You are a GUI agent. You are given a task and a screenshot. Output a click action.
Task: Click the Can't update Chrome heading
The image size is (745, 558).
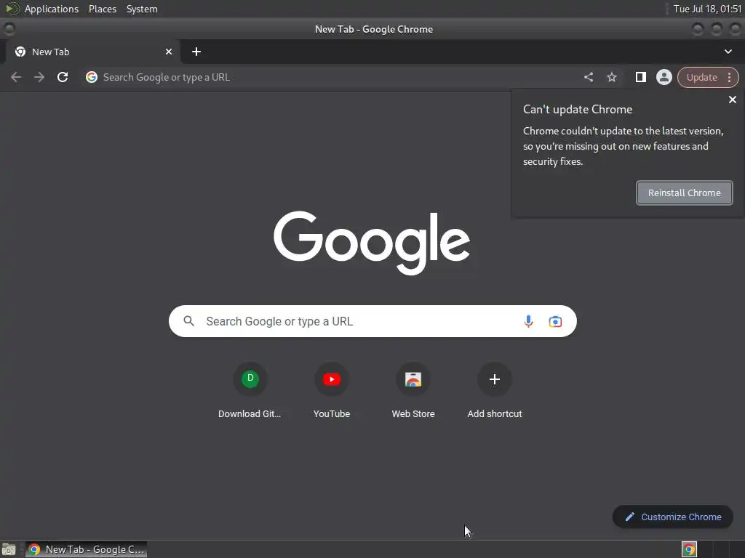pos(577,109)
